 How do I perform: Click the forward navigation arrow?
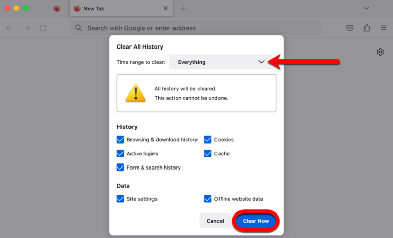pyautogui.click(x=26, y=28)
